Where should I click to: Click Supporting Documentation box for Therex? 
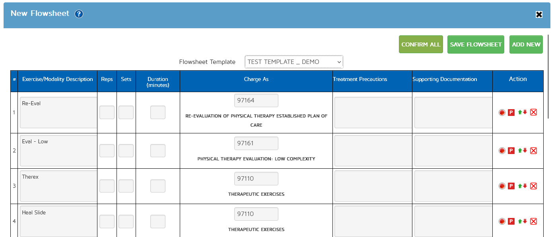tap(453, 186)
